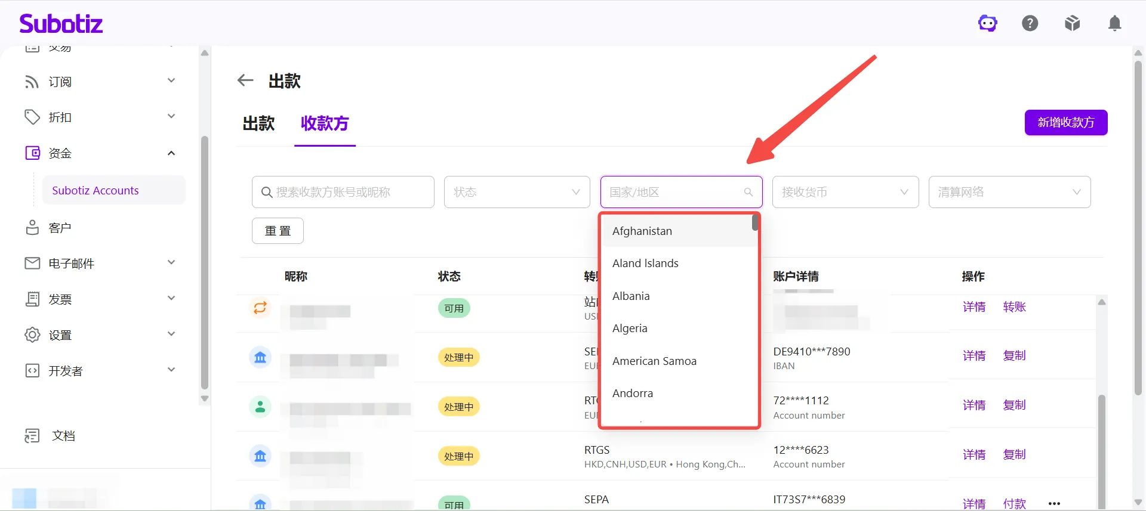Click the 发票 invoice icon

(x=32, y=299)
